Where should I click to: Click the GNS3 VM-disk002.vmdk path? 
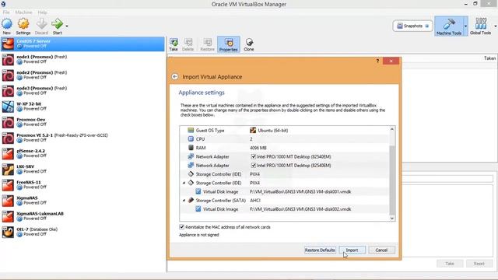pos(300,209)
